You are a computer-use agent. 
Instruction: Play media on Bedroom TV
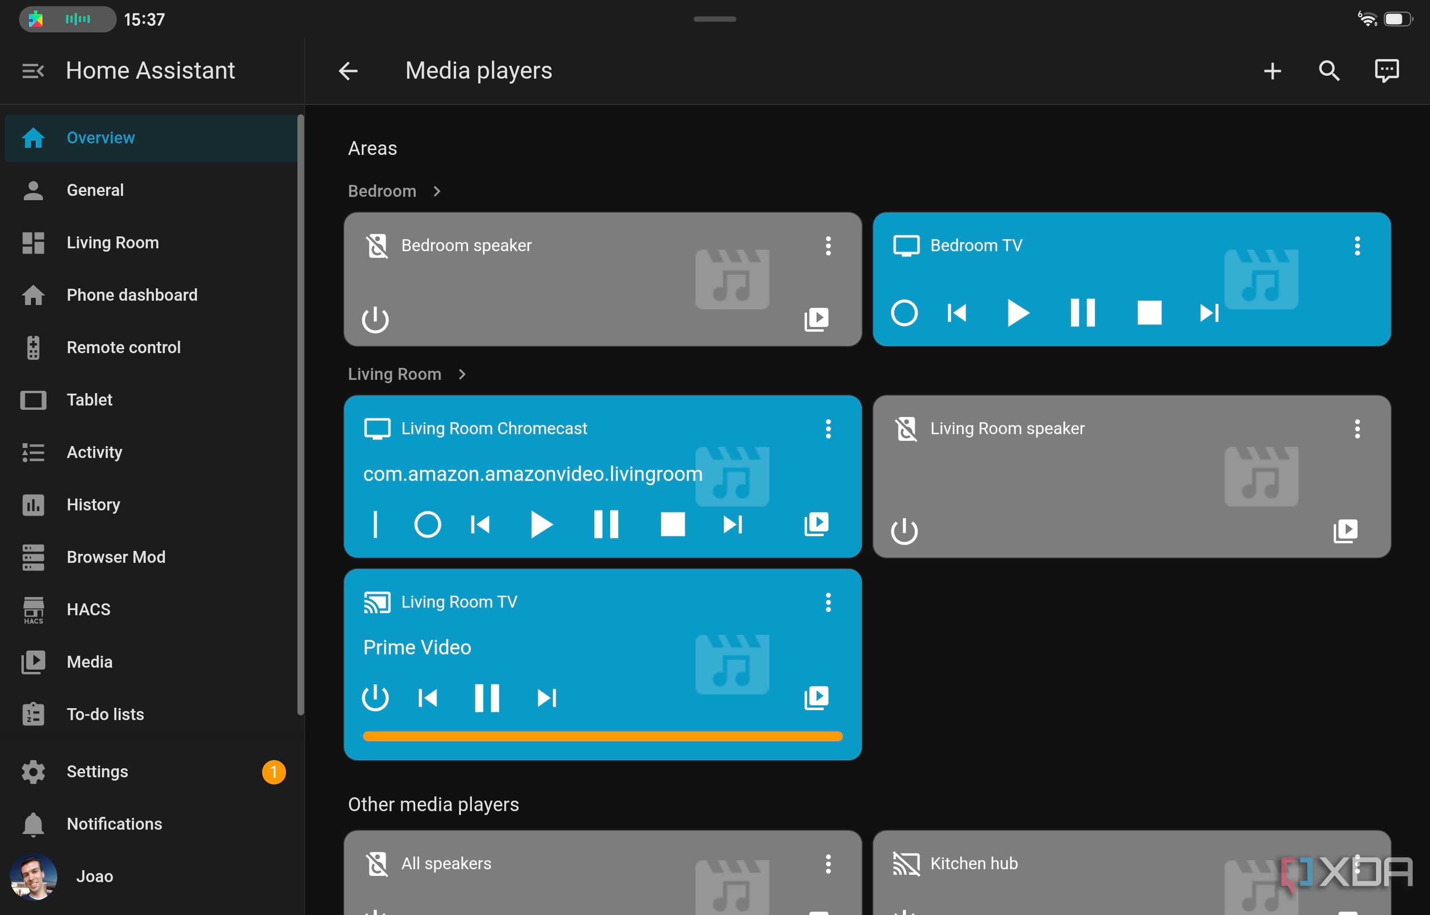1018,313
